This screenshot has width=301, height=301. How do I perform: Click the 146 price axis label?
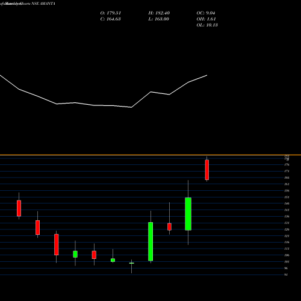coord(287,203)
